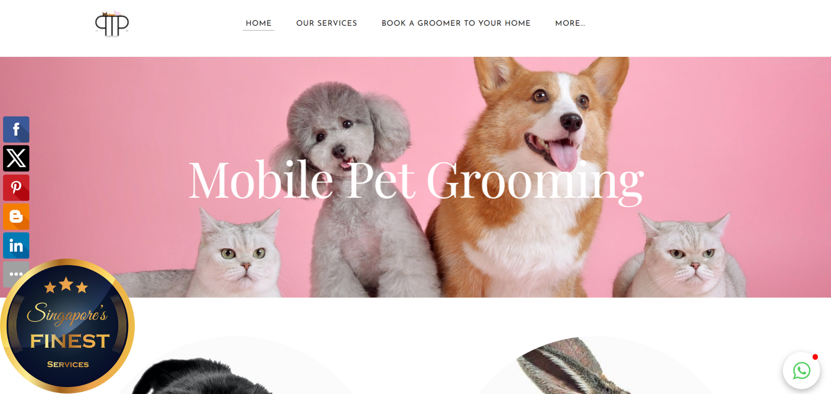Share page via Facebook icon
The width and height of the screenshot is (831, 394).
[x=16, y=130]
